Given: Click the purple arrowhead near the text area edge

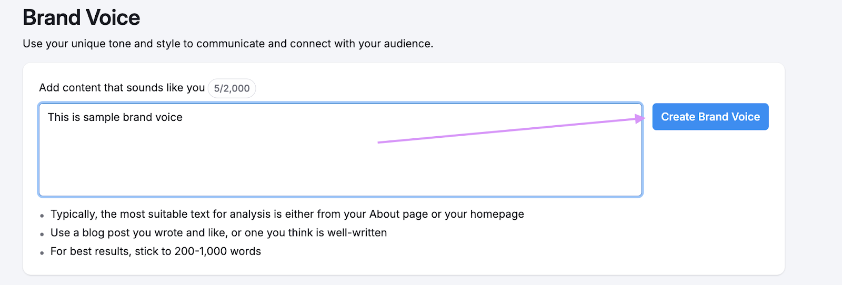Looking at the screenshot, I should 640,119.
